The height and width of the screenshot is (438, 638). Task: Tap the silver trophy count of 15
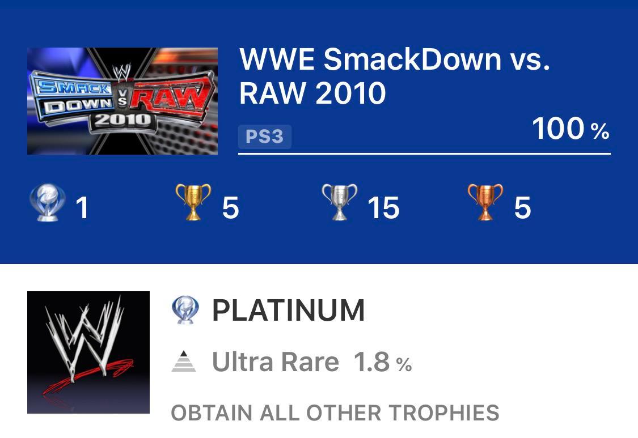pos(385,208)
